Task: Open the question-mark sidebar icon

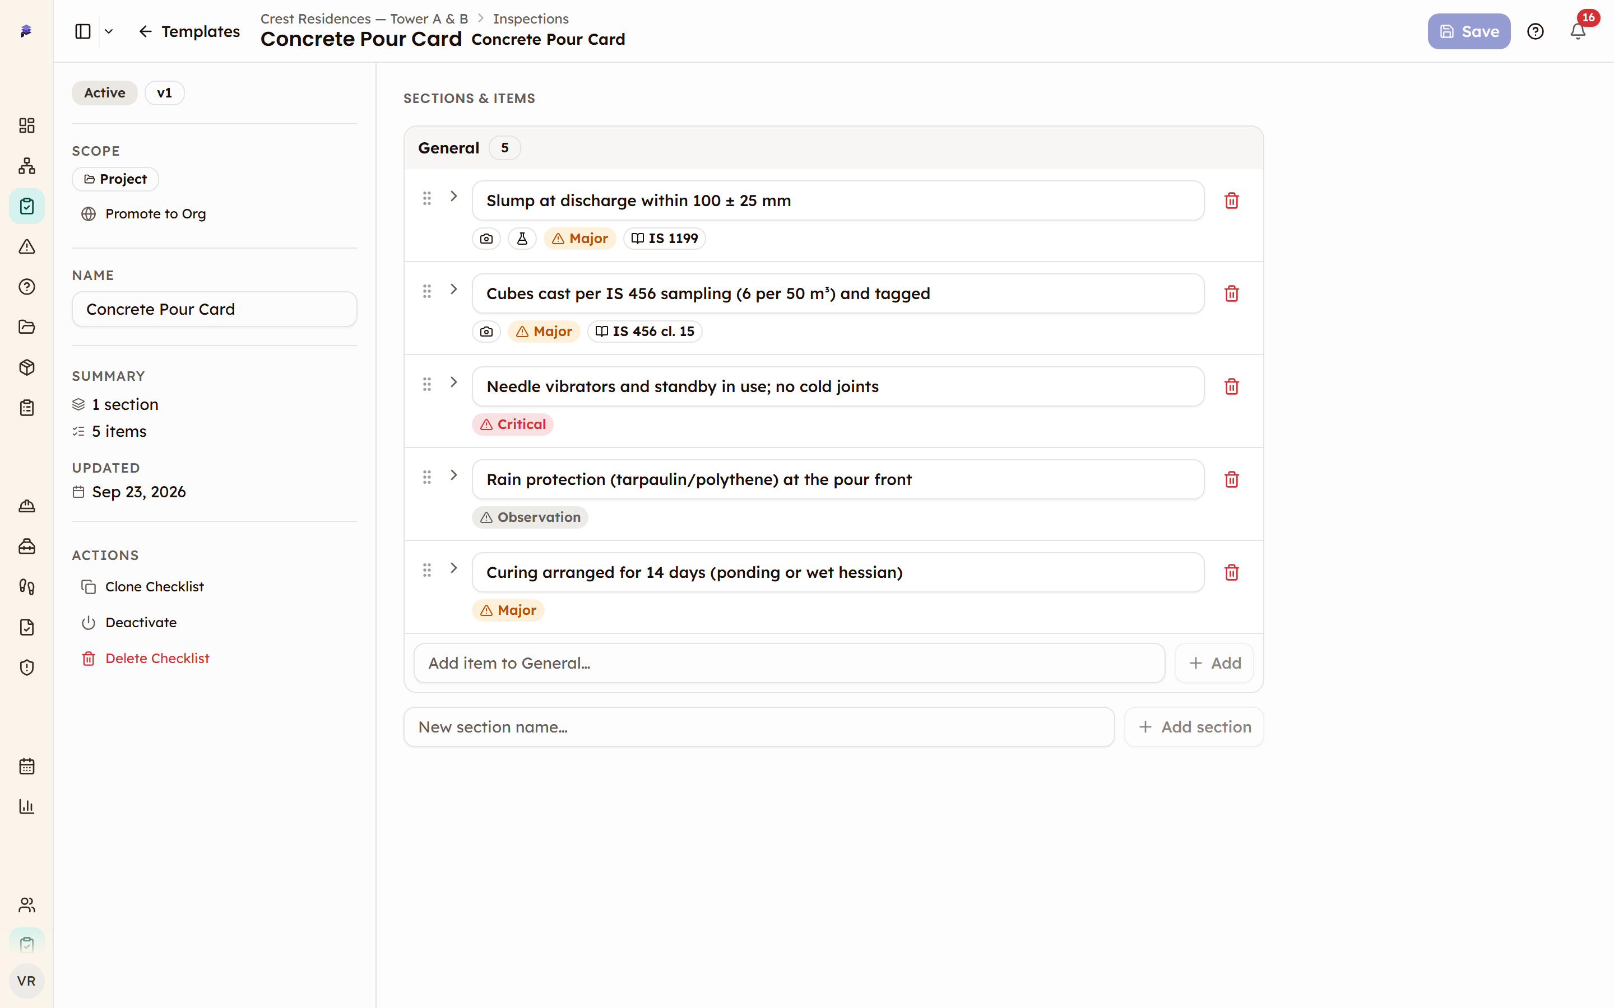Action: [27, 287]
